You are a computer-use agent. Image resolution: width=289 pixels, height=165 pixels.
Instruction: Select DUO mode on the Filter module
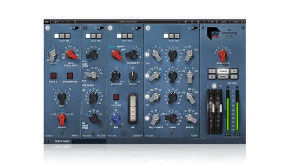pyautogui.click(x=93, y=36)
